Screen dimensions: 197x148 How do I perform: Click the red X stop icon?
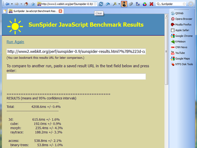151,4
